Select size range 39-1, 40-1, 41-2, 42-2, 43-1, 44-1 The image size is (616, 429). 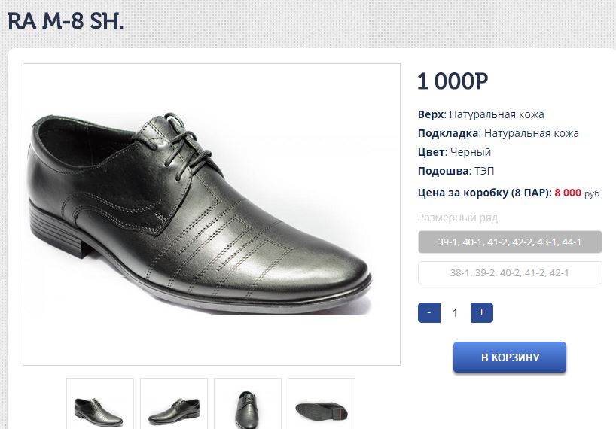510,242
